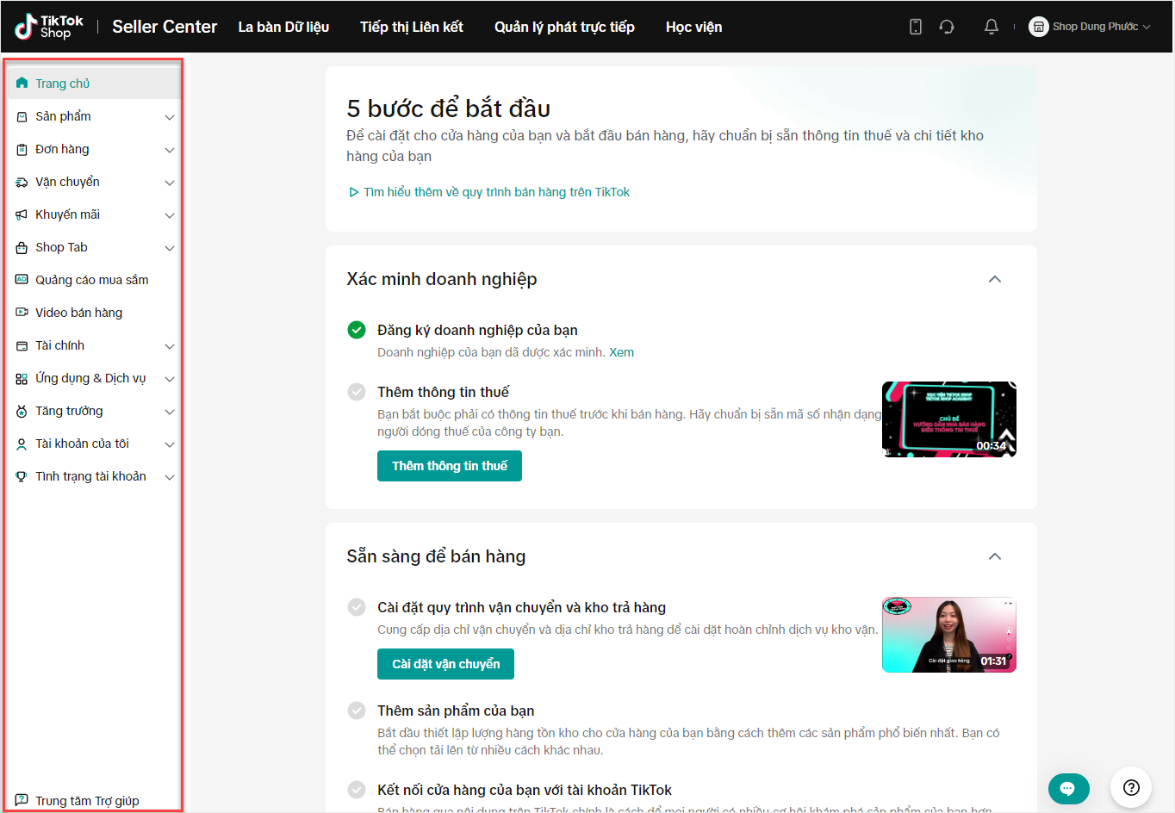Collapse the Sẵn sàng để bán hàng section

coord(995,556)
